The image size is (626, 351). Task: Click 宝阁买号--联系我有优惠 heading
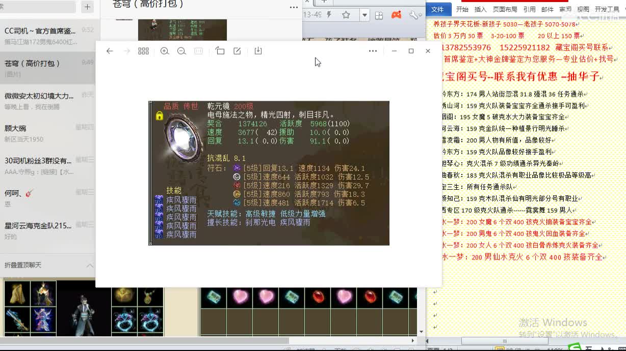[x=521, y=76]
